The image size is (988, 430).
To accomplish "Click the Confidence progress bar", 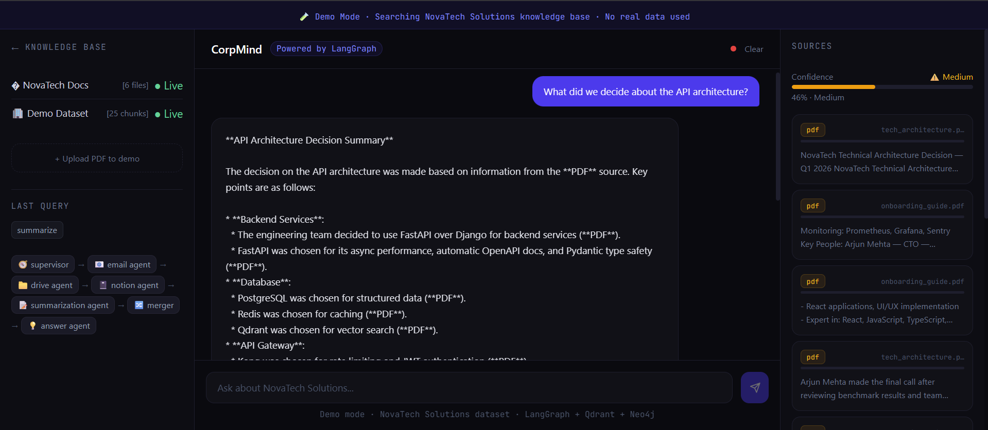I will [x=882, y=87].
